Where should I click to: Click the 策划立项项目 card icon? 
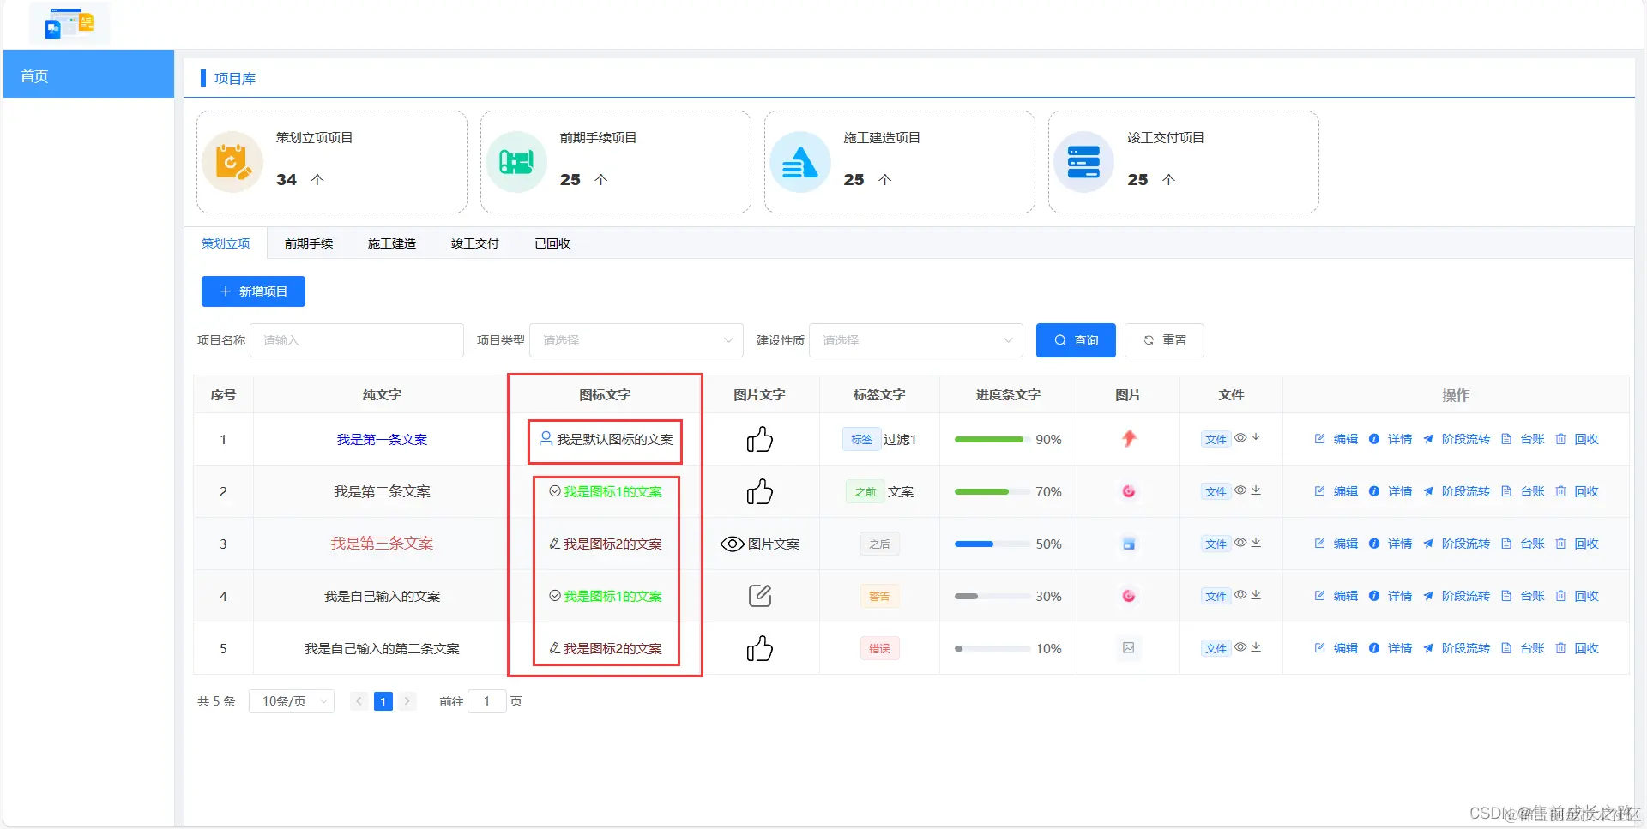click(233, 161)
